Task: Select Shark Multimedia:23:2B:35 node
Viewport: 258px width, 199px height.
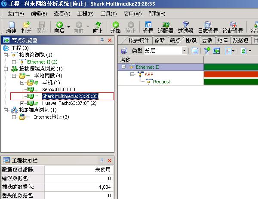Action: pyautogui.click(x=70, y=96)
